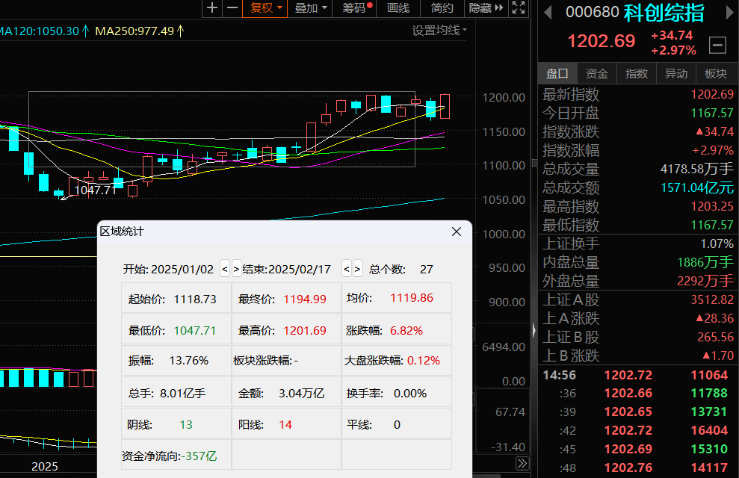The width and height of the screenshot is (739, 478).
Task: Step start date back with < control
Action: [224, 269]
